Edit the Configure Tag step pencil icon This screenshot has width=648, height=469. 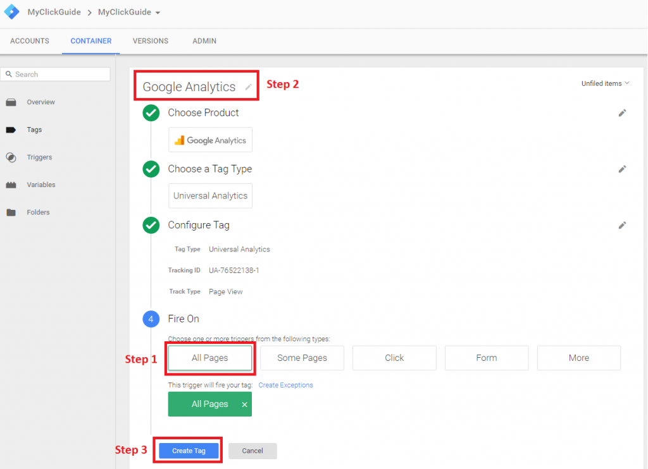[622, 226]
